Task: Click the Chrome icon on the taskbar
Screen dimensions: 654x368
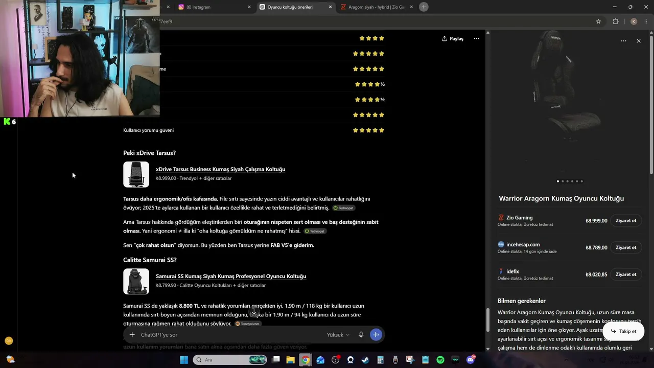Action: pyautogui.click(x=305, y=360)
